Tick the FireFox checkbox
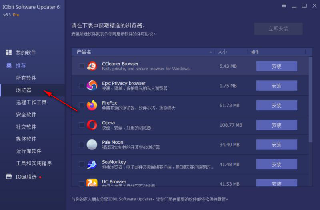This screenshot has height=210, width=320. coord(82,105)
